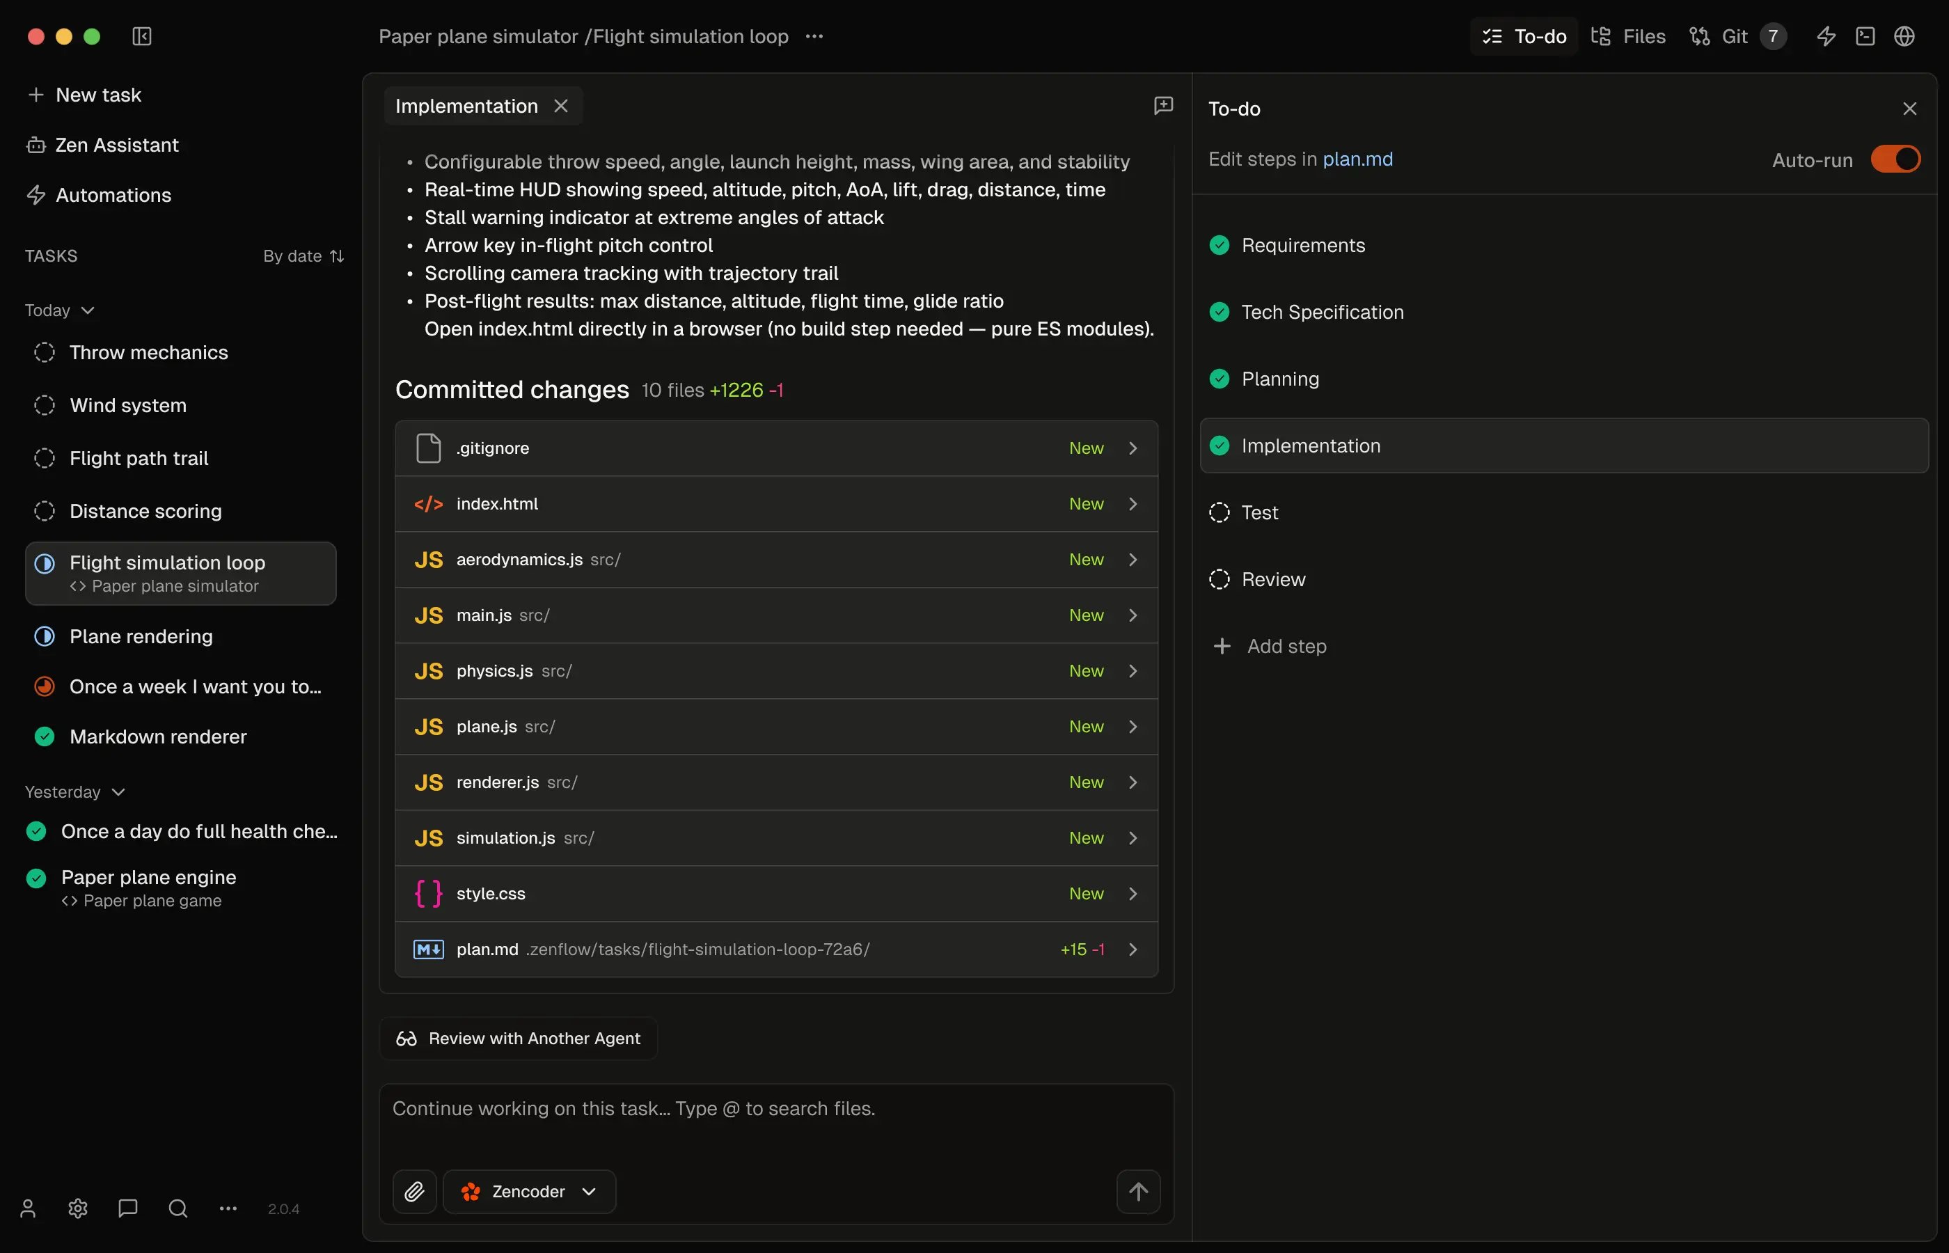Check the Throw mechanics task circle
This screenshot has height=1253, width=1949.
pyautogui.click(x=45, y=352)
